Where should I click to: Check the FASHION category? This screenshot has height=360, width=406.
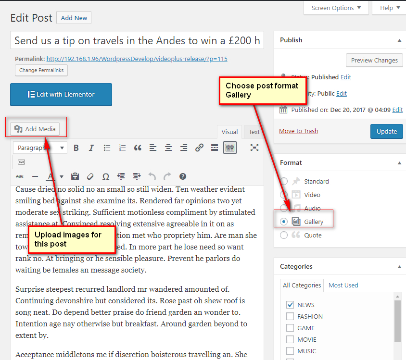290,316
